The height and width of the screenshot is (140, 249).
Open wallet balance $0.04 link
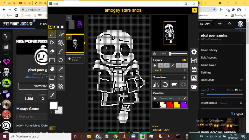224,103
